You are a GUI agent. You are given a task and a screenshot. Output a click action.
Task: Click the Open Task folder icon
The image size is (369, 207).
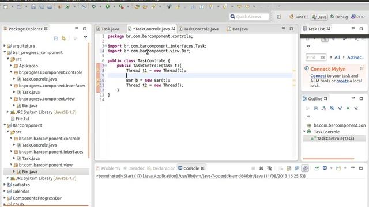[145, 6]
